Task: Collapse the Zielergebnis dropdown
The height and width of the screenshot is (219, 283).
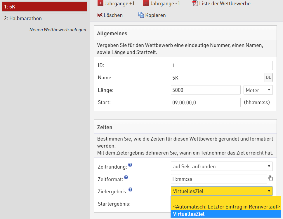Action: [221, 191]
